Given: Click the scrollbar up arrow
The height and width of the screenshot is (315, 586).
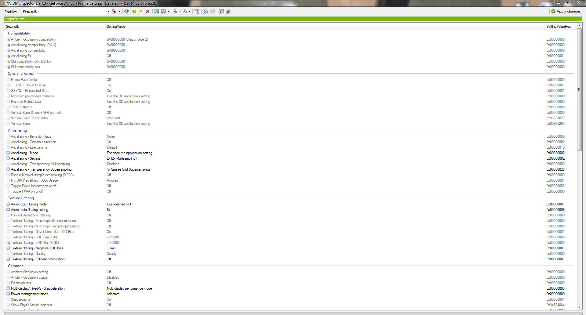Looking at the screenshot, I should click(x=579, y=26).
